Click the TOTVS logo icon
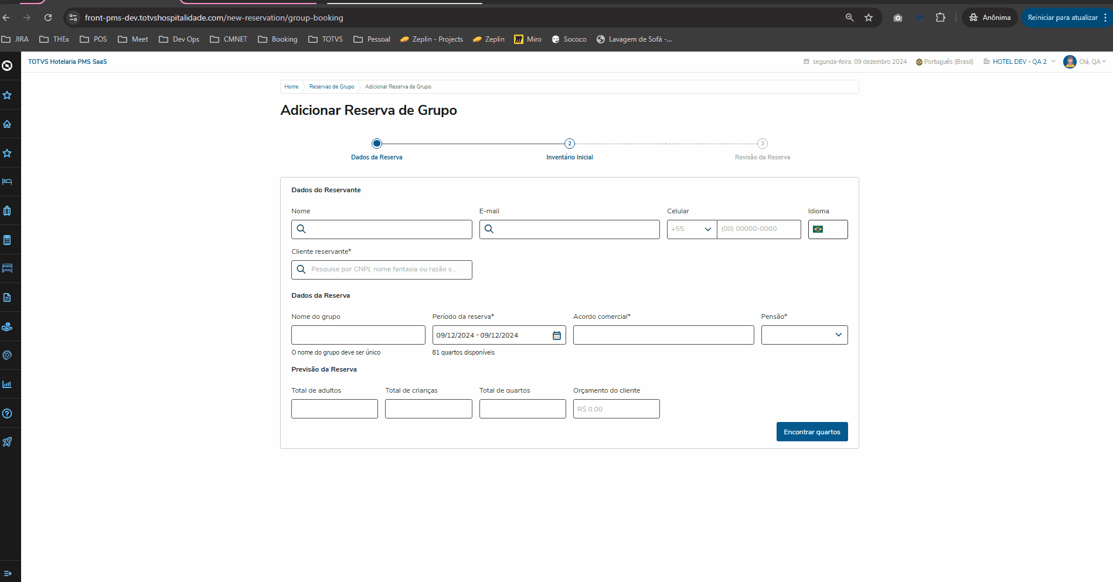1113x582 pixels. coord(7,66)
